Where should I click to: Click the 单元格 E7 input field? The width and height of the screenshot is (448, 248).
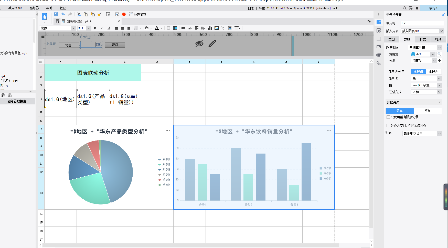422,23
